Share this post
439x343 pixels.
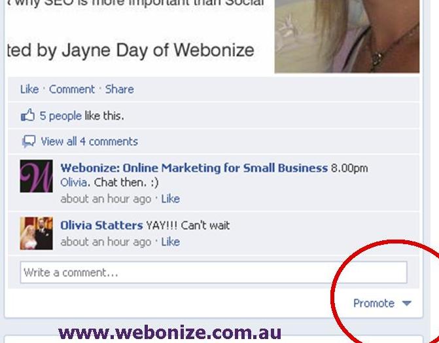coord(120,90)
